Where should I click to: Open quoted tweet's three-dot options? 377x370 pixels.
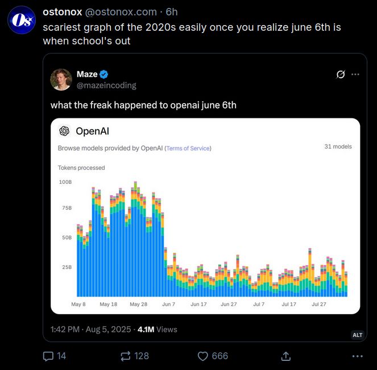tap(355, 75)
